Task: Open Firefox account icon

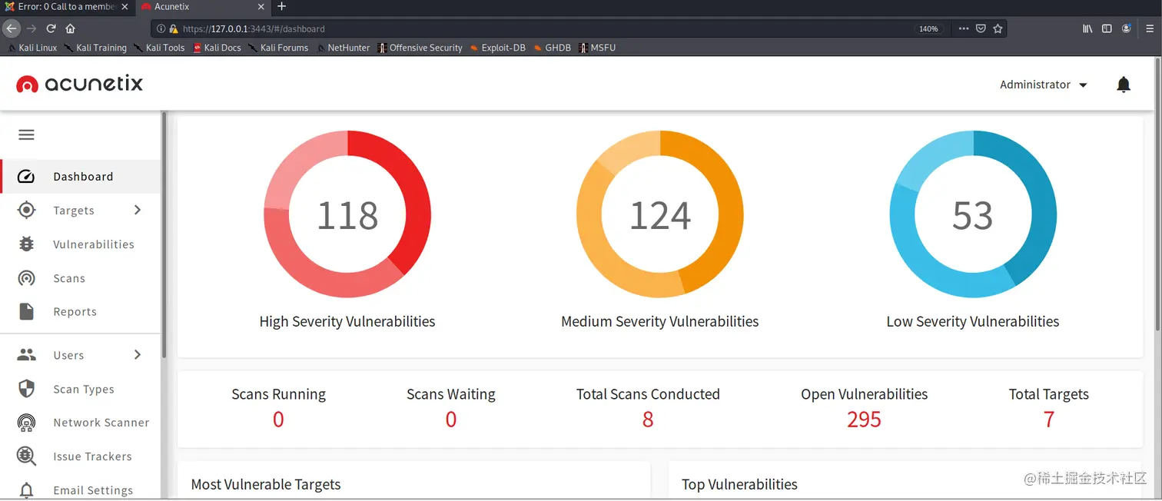Action: click(1127, 28)
